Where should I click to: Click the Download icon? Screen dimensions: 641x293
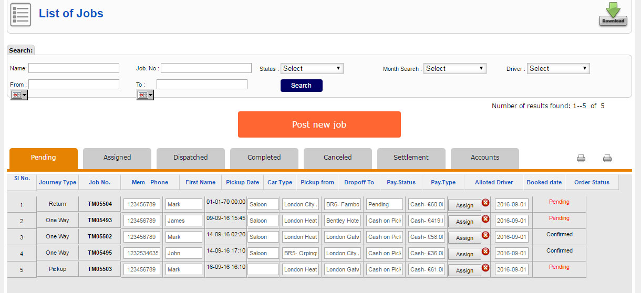[x=613, y=14]
